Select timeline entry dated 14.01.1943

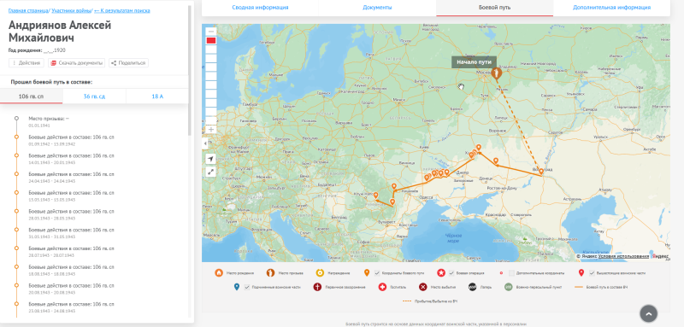pyautogui.click(x=72, y=159)
